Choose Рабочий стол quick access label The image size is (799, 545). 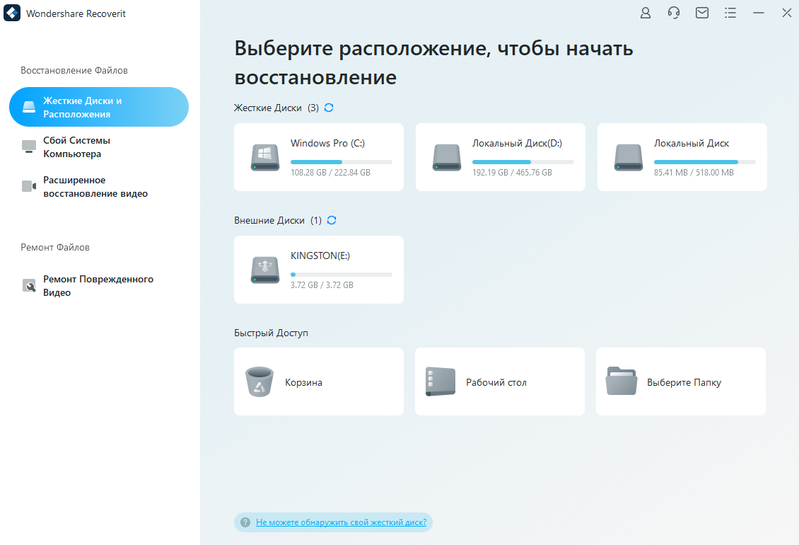click(496, 382)
